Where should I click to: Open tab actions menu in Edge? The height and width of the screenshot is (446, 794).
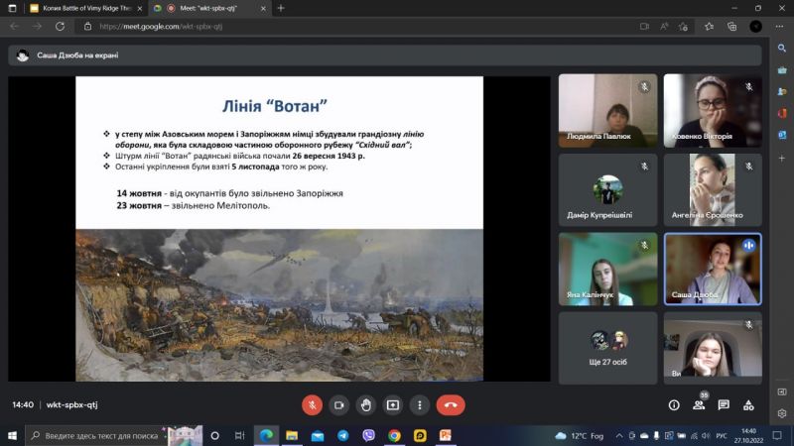point(12,8)
